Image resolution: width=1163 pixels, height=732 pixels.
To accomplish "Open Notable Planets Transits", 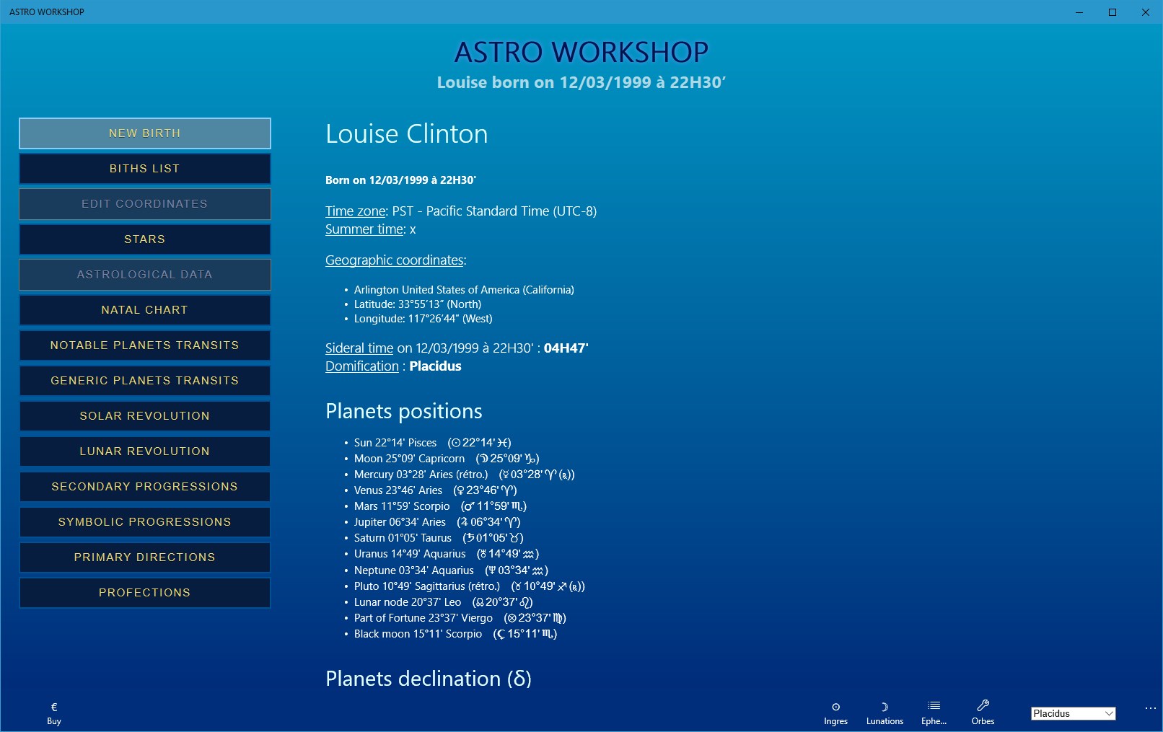I will coord(145,345).
